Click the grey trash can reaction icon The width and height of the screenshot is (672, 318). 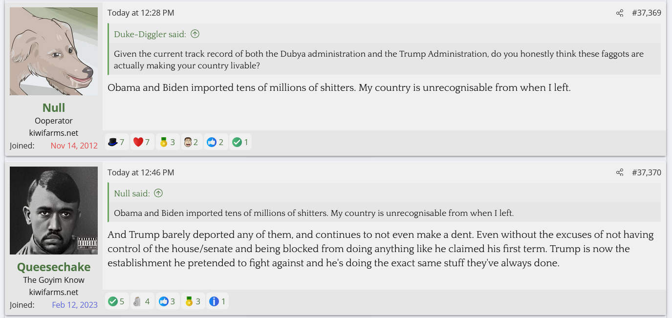pyautogui.click(x=137, y=301)
